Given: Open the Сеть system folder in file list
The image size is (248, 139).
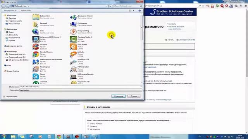Looking at the screenshot, I should pyautogui.click(x=43, y=32).
